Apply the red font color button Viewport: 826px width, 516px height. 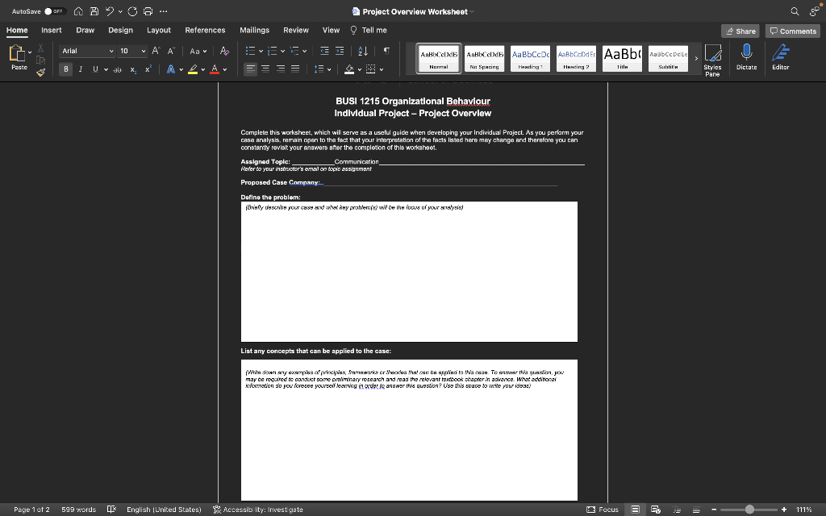pyautogui.click(x=215, y=69)
